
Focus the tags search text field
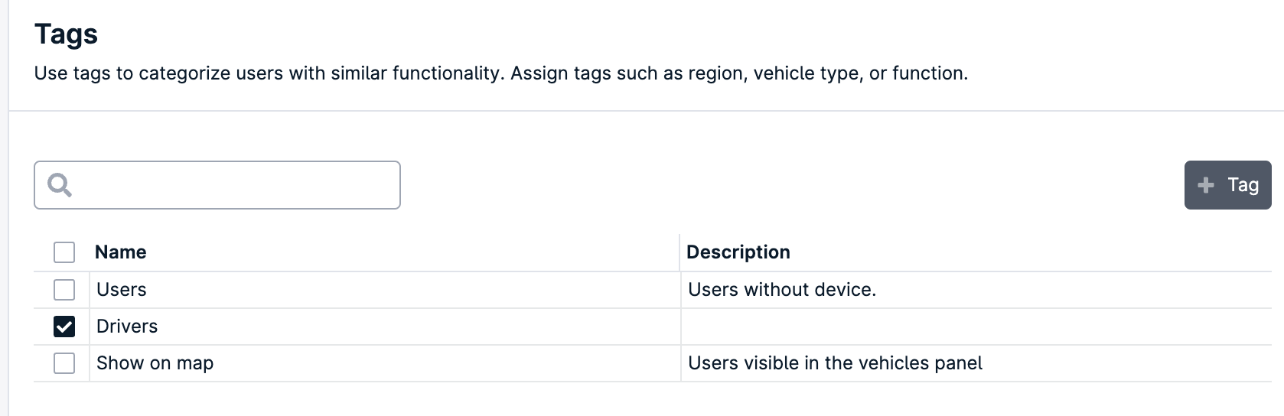click(x=217, y=185)
